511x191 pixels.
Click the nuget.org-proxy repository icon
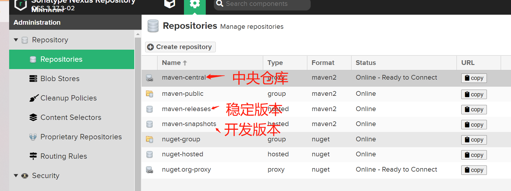coord(150,170)
